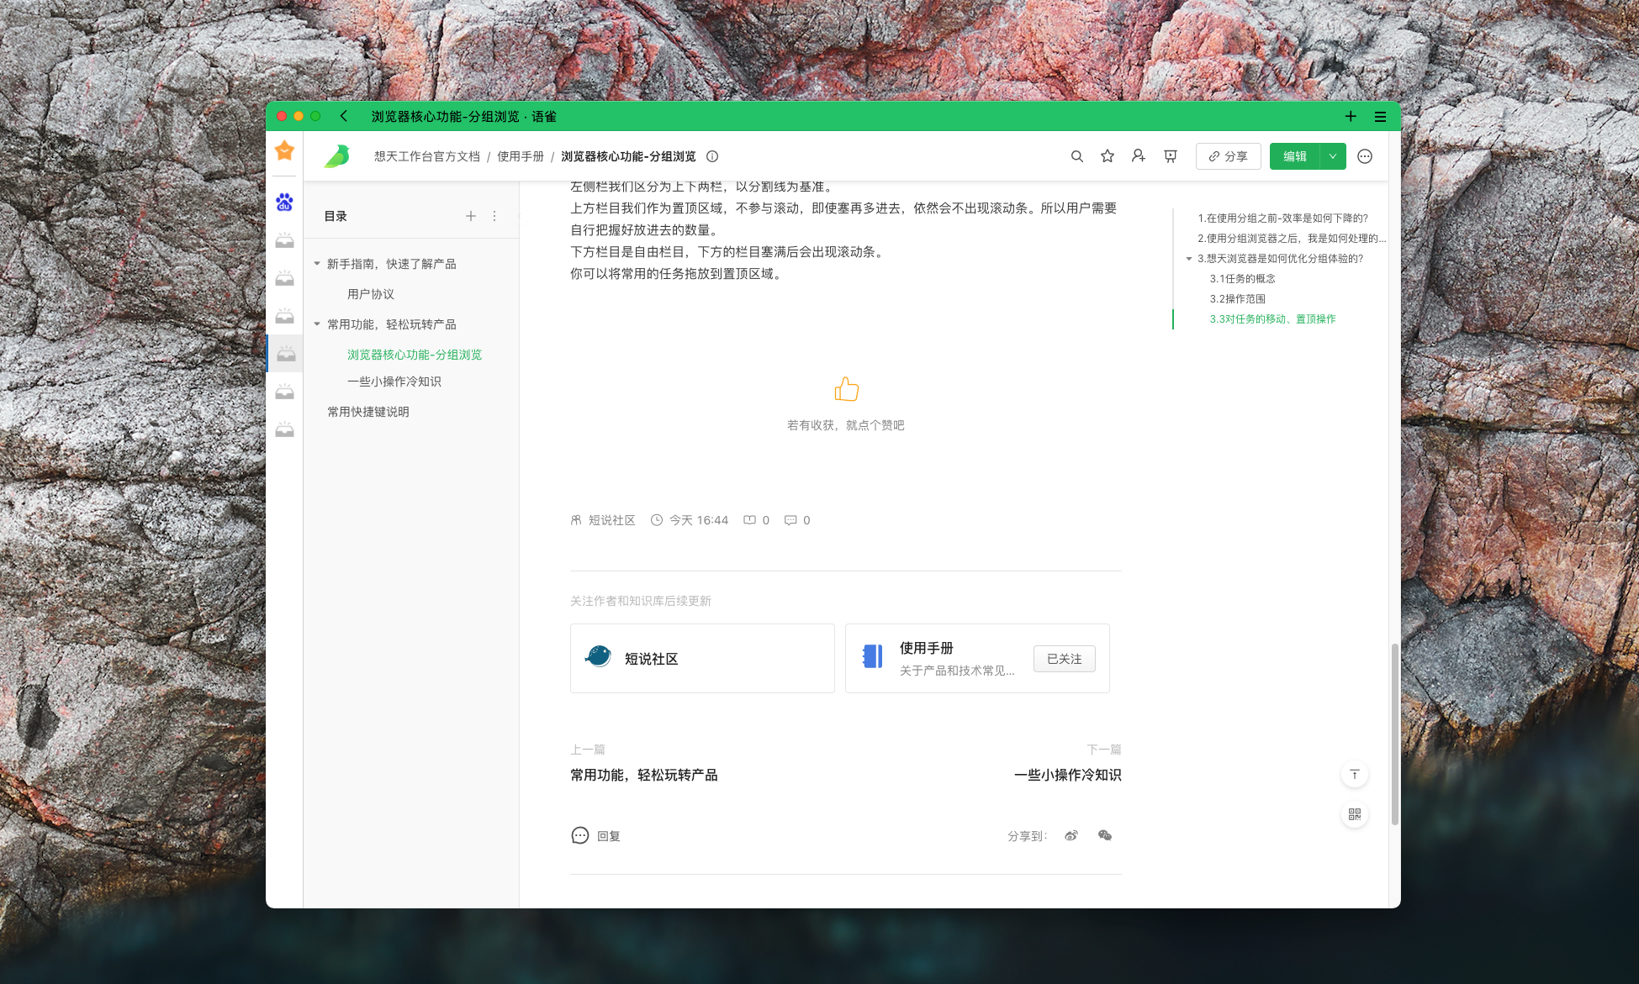Screen dimensions: 1639x984
Task: Click the page vertical scrollbar thumb
Action: click(1394, 733)
